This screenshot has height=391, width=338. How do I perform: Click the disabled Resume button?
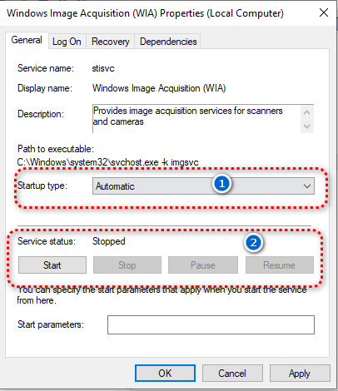pos(280,265)
